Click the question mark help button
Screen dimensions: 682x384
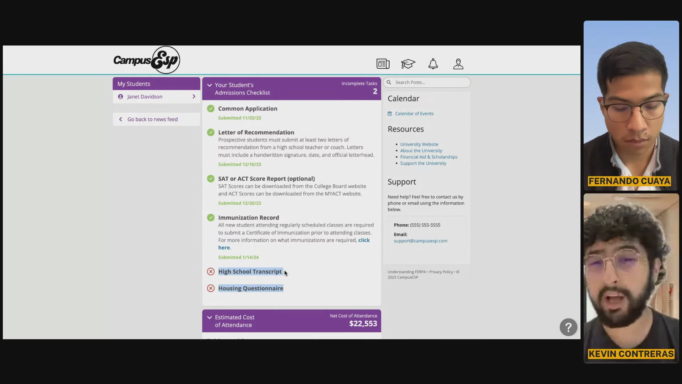(x=568, y=327)
